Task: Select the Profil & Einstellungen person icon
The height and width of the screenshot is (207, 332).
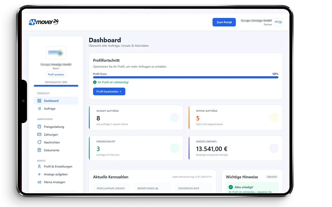Action: tap(39, 166)
